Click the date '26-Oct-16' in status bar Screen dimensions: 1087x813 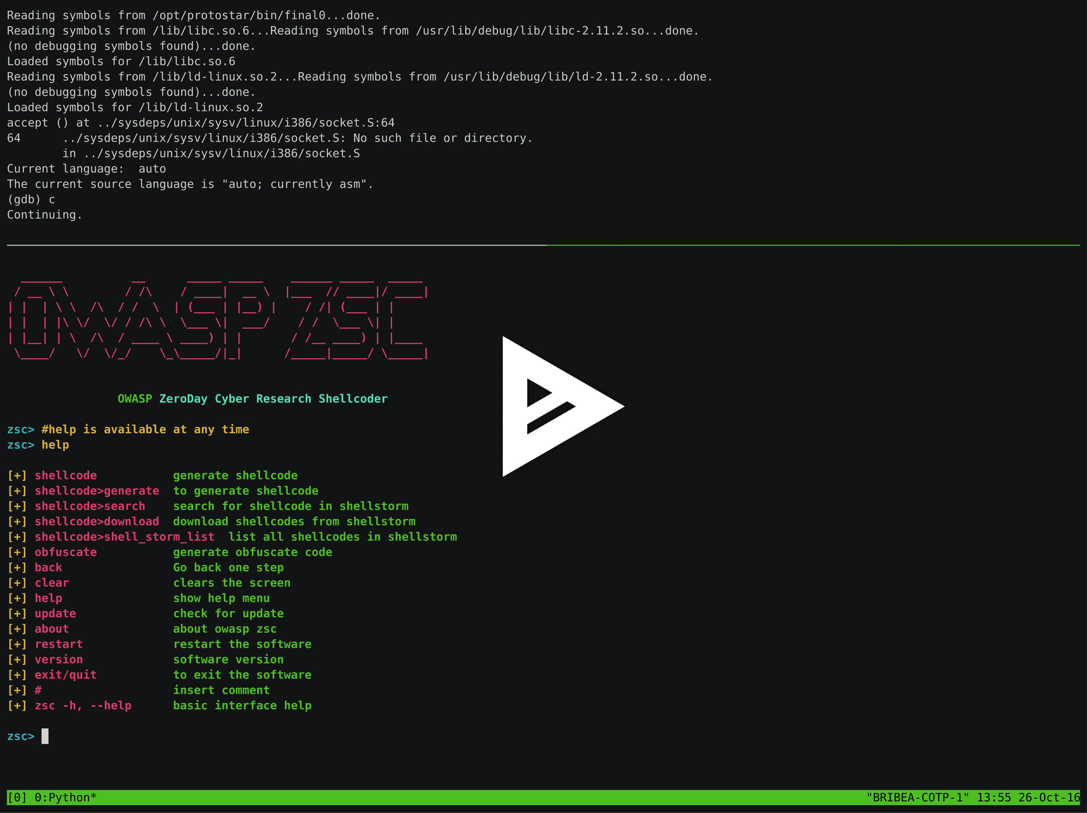tap(1049, 797)
